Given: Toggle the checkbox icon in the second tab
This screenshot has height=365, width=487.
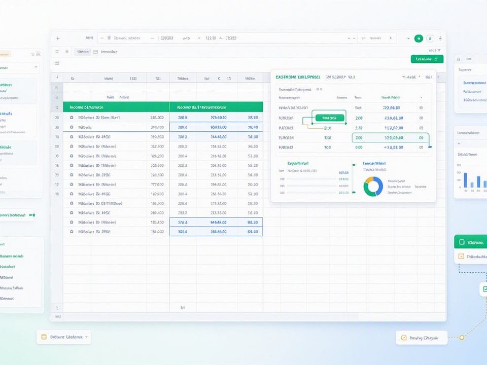Looking at the screenshot, I should (96, 52).
